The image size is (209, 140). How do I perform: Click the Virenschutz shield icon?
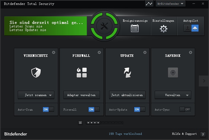tap(36, 72)
